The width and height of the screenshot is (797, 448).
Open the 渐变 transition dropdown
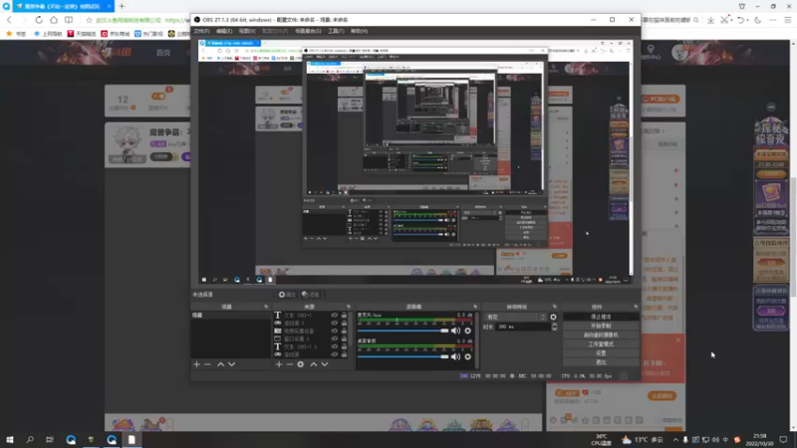[x=515, y=317]
